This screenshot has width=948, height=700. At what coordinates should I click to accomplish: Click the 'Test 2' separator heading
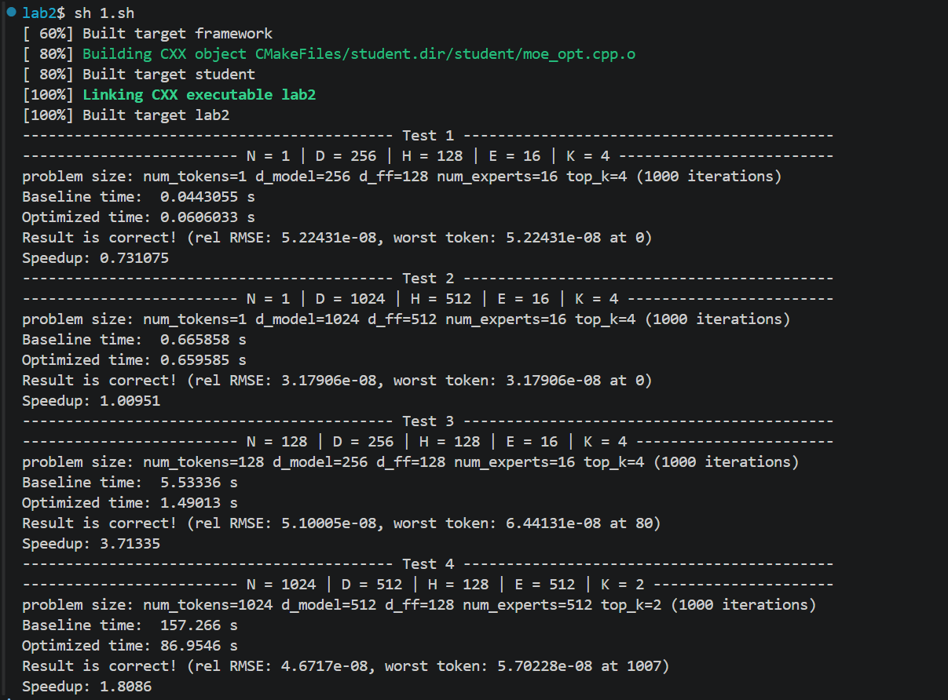tap(428, 279)
